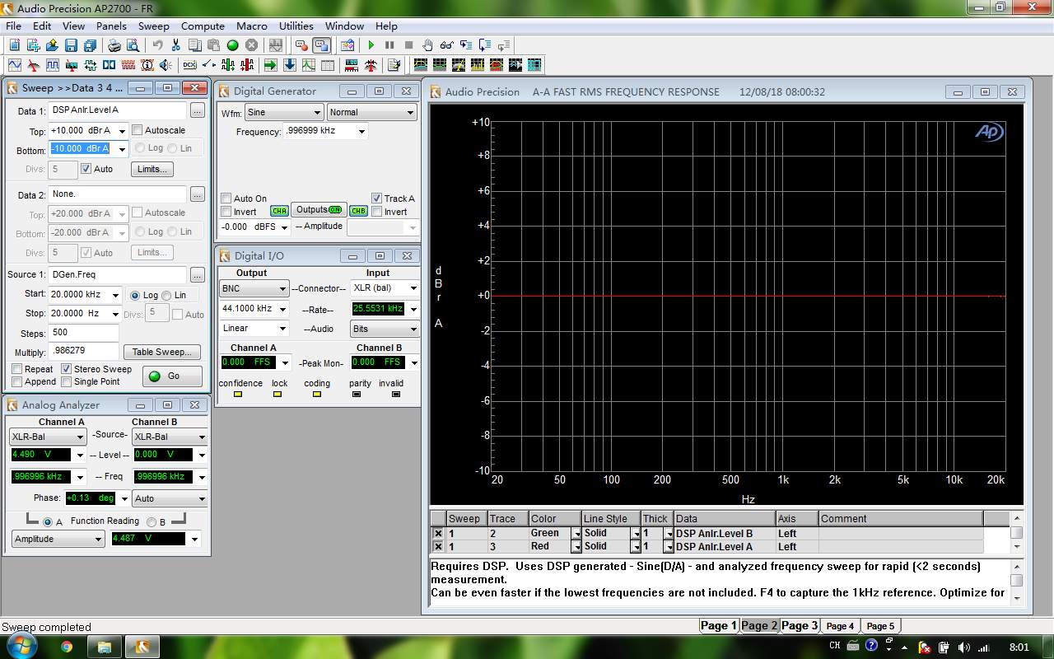Click the scissors Cut icon

175,45
